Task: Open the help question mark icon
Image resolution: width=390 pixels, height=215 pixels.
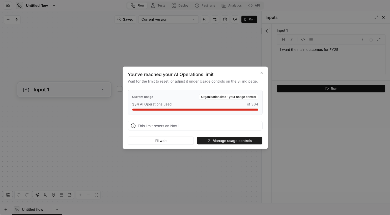Action: [225, 19]
